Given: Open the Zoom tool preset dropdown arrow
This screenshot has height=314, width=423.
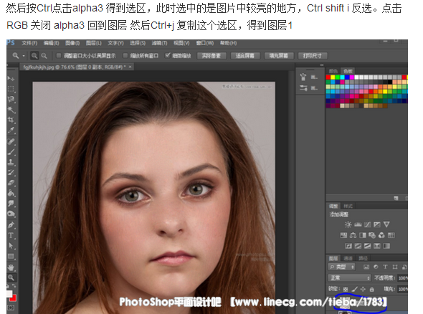Looking at the screenshot, I should pos(24,56).
